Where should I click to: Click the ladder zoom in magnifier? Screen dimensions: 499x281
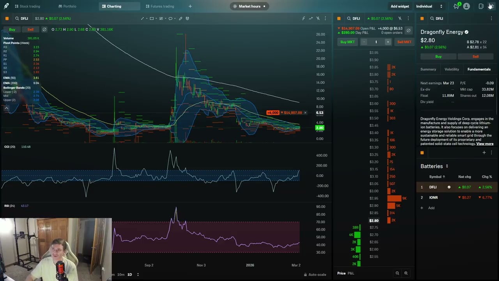pos(406,273)
